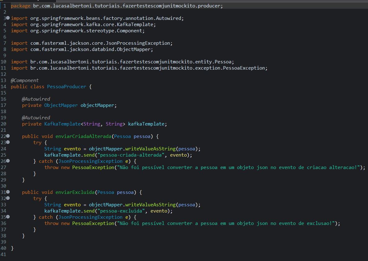This screenshot has width=368, height=261.
Task: Click the KafkaTemplate type on line 20
Action: tap(62, 124)
